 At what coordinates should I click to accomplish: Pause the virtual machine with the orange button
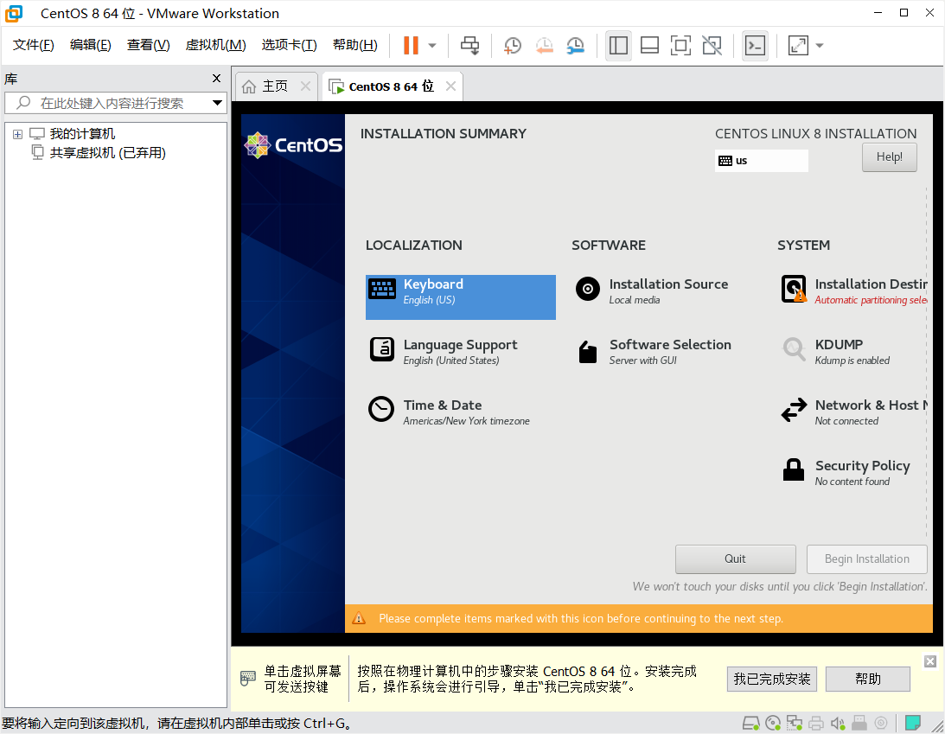[x=411, y=45]
